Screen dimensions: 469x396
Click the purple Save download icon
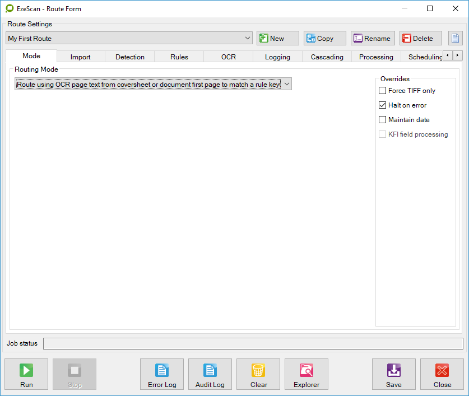(394, 370)
